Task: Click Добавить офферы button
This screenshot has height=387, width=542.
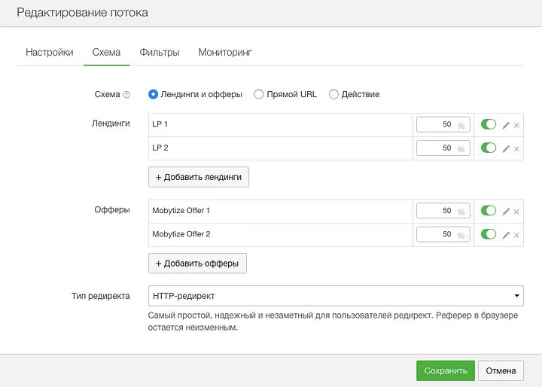Action: pyautogui.click(x=197, y=264)
